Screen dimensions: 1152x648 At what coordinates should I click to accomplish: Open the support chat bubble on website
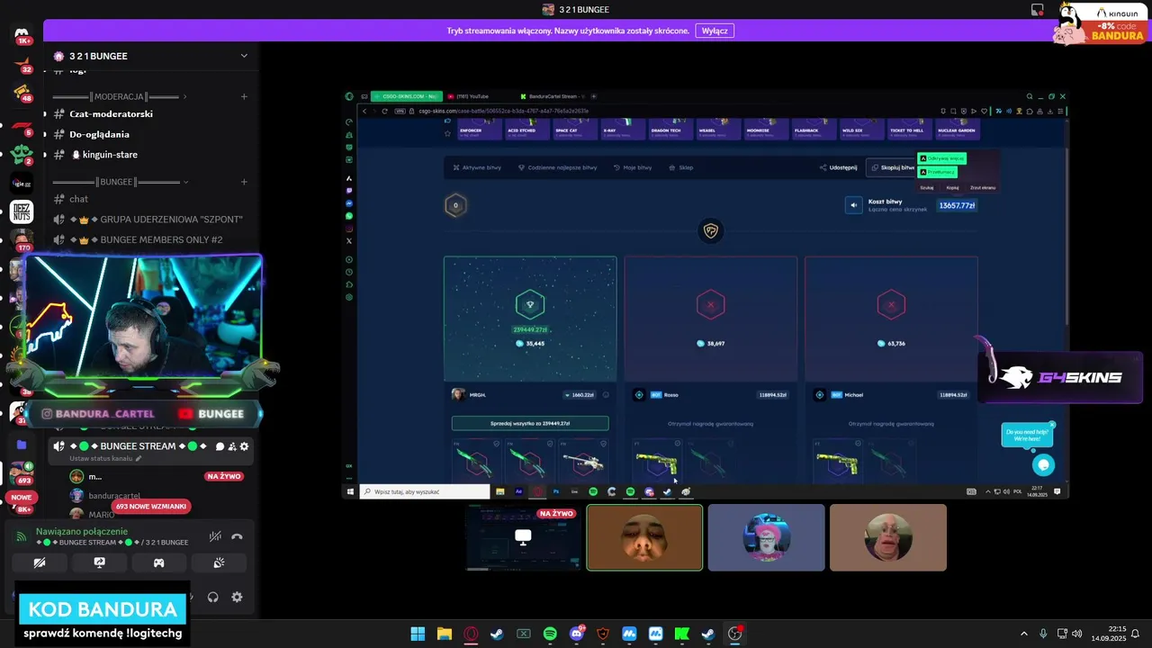pos(1043,464)
